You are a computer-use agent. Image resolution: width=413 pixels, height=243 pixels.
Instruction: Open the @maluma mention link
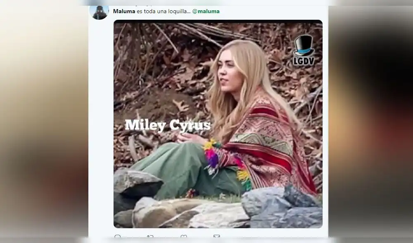[x=206, y=11]
